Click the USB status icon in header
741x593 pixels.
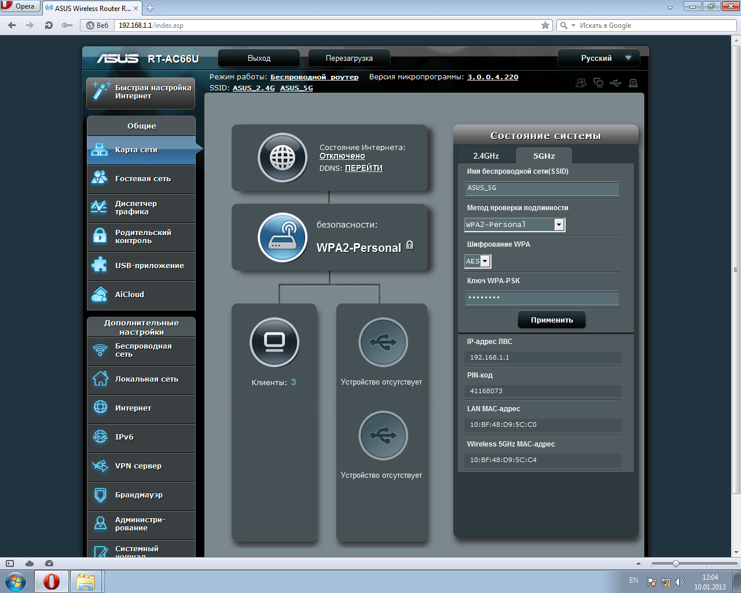coord(615,83)
